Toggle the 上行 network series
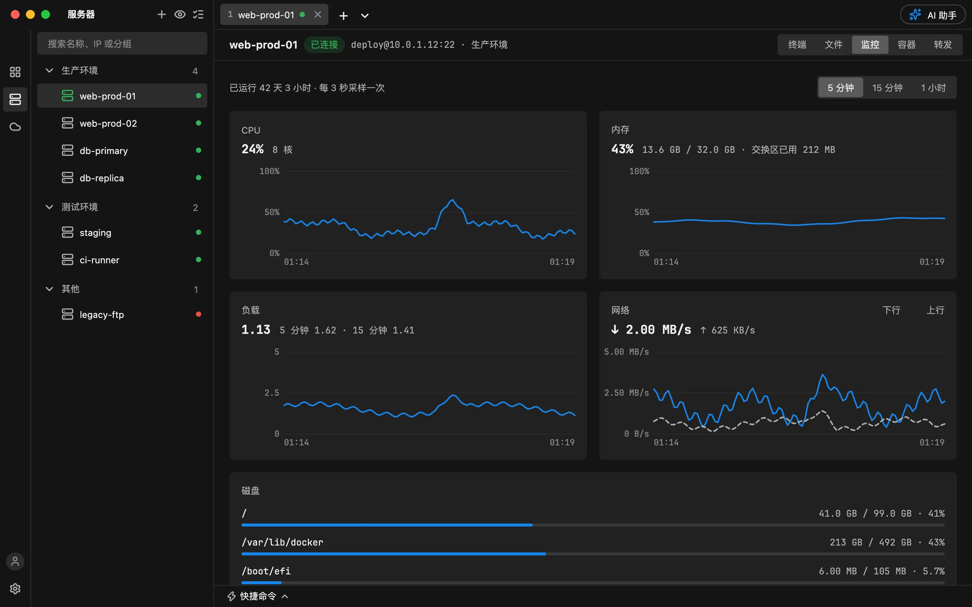This screenshot has height=607, width=972. (935, 310)
